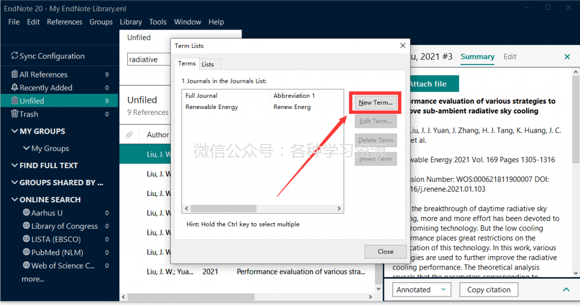Screen dimensions: 580x305
Task: Click the Author column header
Action: coord(157,135)
